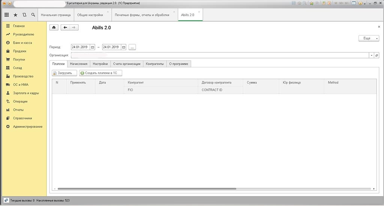This screenshot has height=206, width=384.
Task: Open the sections grid menu icon
Action: (6, 15)
